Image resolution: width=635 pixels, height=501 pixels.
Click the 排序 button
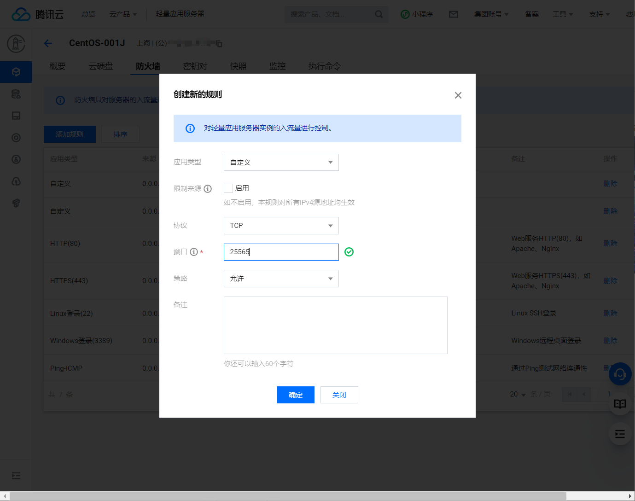120,134
